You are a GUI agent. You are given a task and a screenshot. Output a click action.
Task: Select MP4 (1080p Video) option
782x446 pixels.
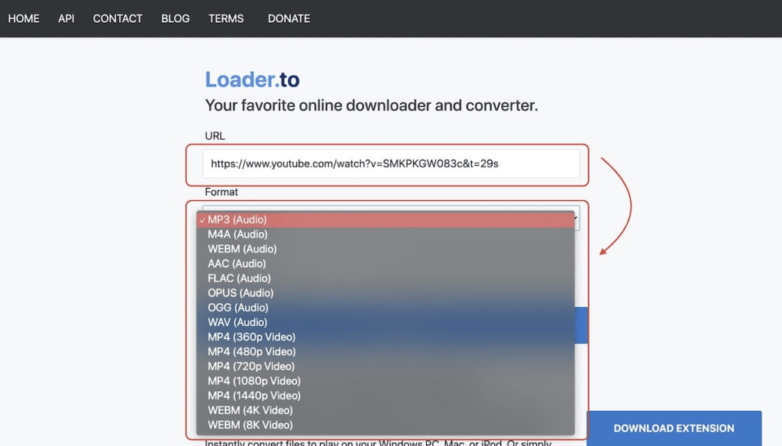(x=386, y=381)
